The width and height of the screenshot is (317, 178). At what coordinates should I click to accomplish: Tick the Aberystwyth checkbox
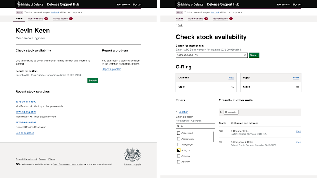pos(179,145)
